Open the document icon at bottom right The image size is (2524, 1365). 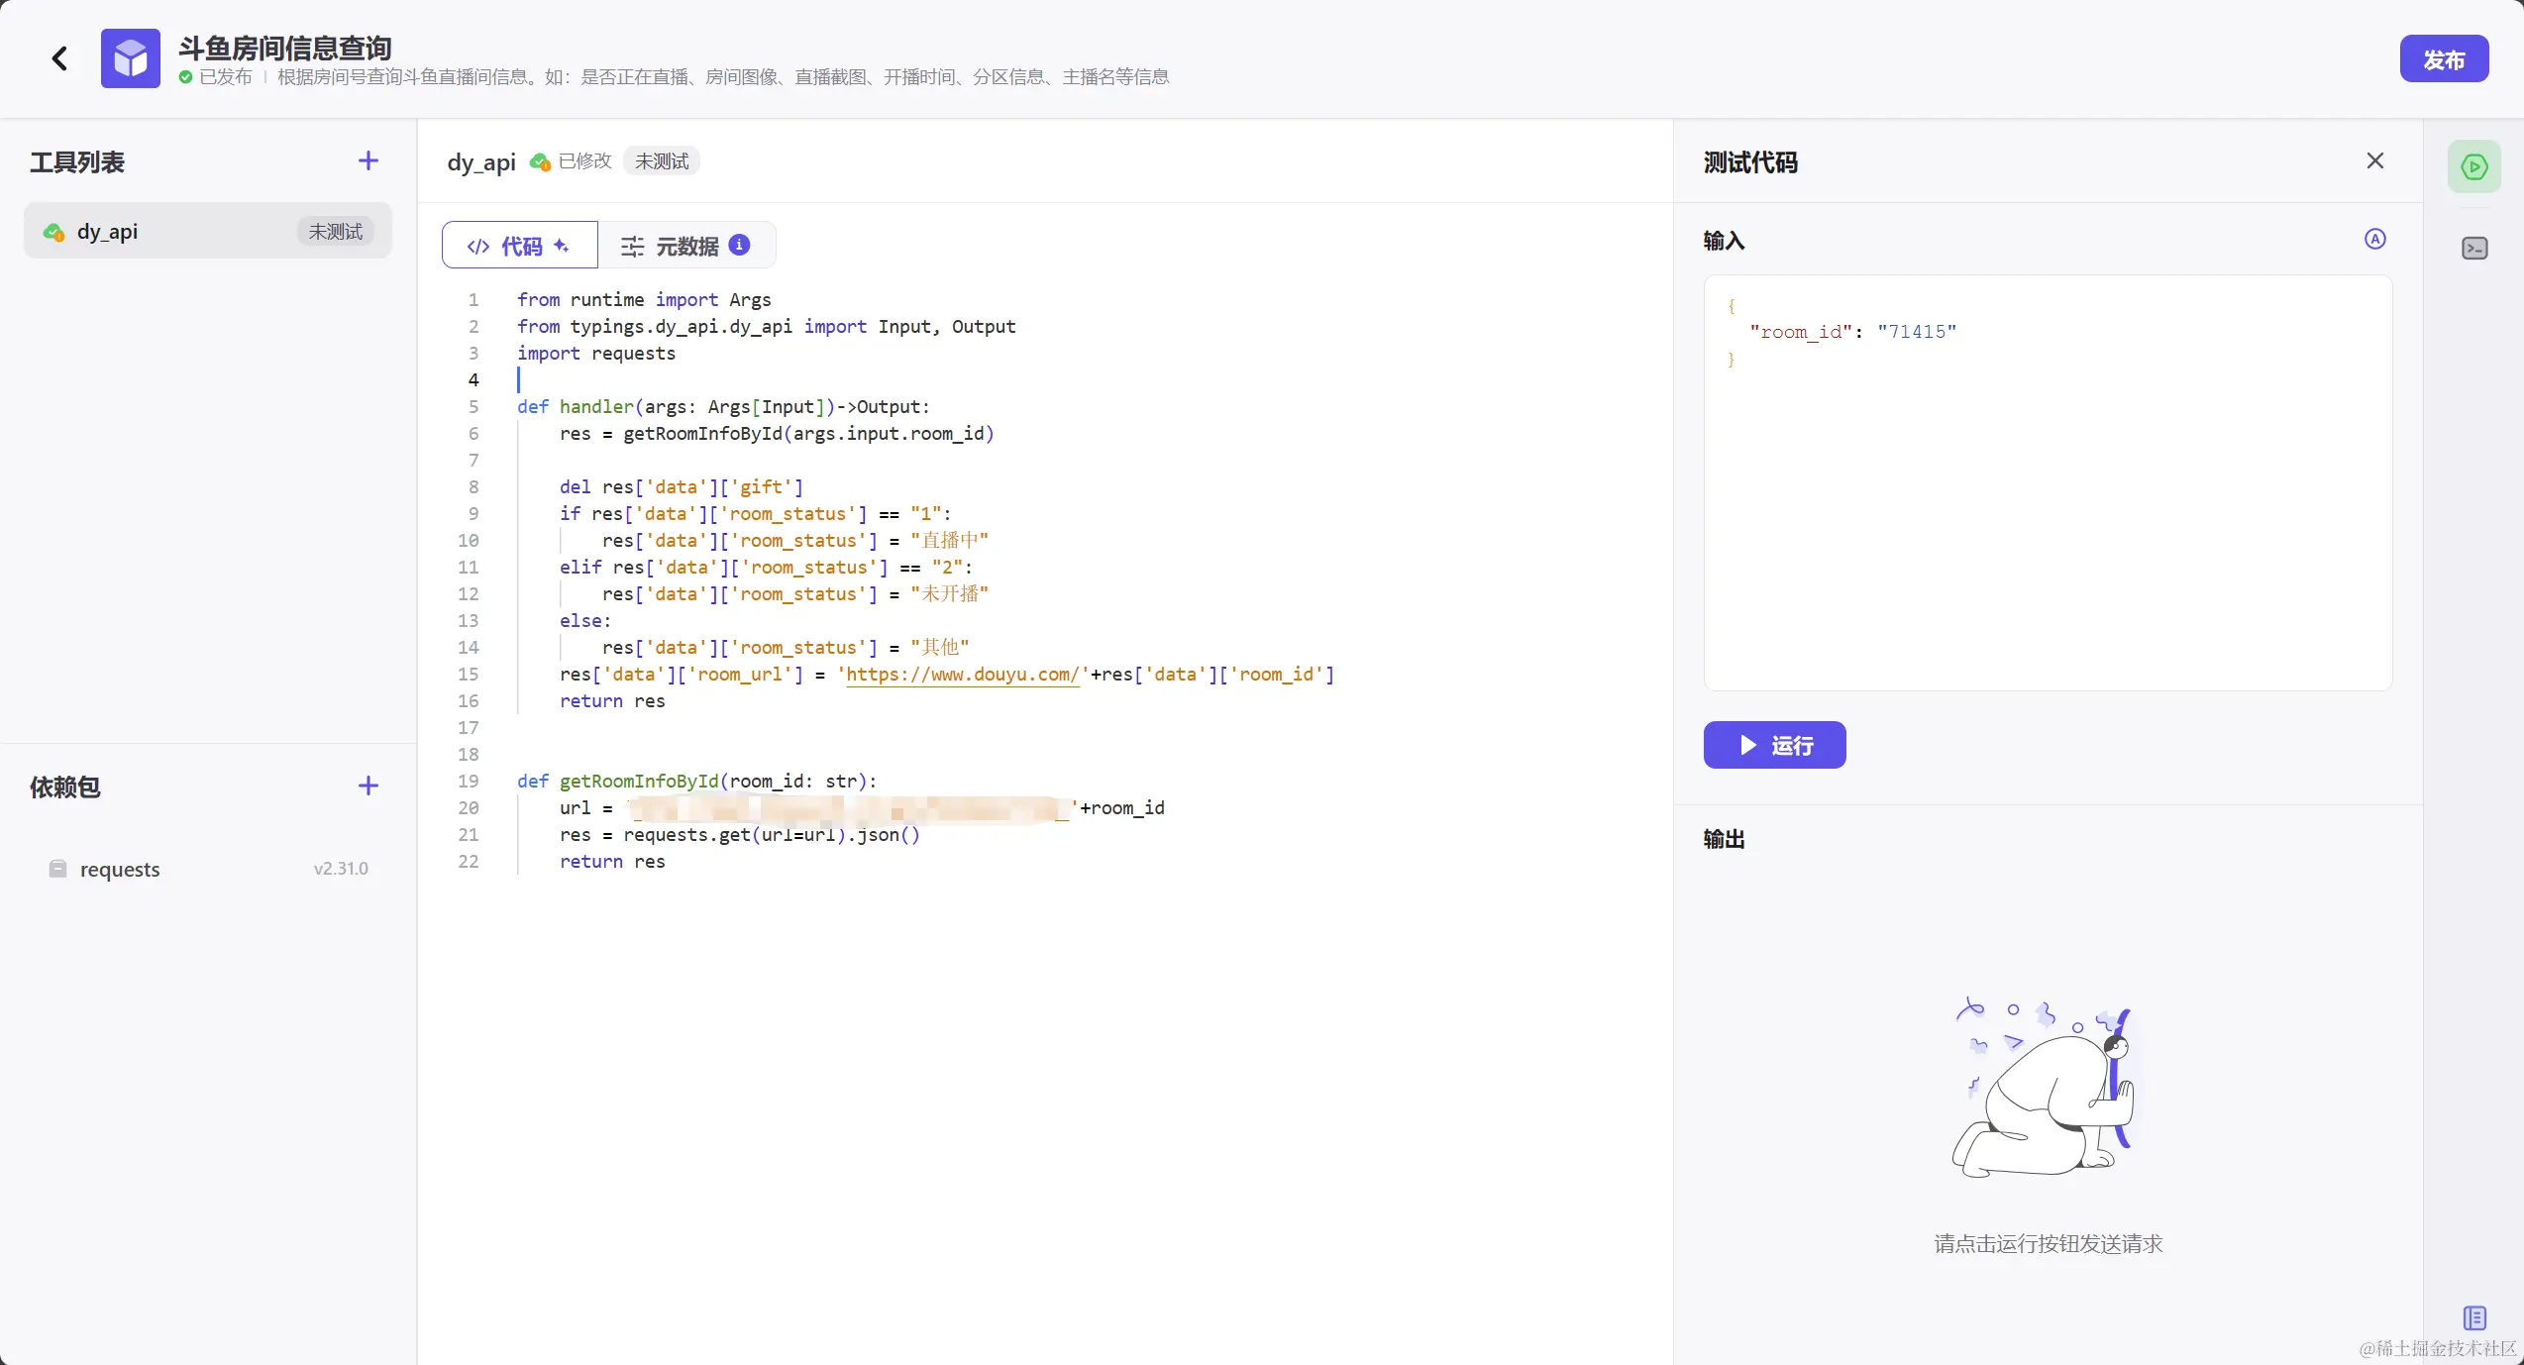click(2473, 1317)
